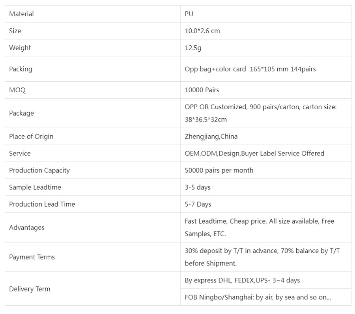Select the 50000 pairs per month value
Screen dimensions: 355x314
click(219, 170)
